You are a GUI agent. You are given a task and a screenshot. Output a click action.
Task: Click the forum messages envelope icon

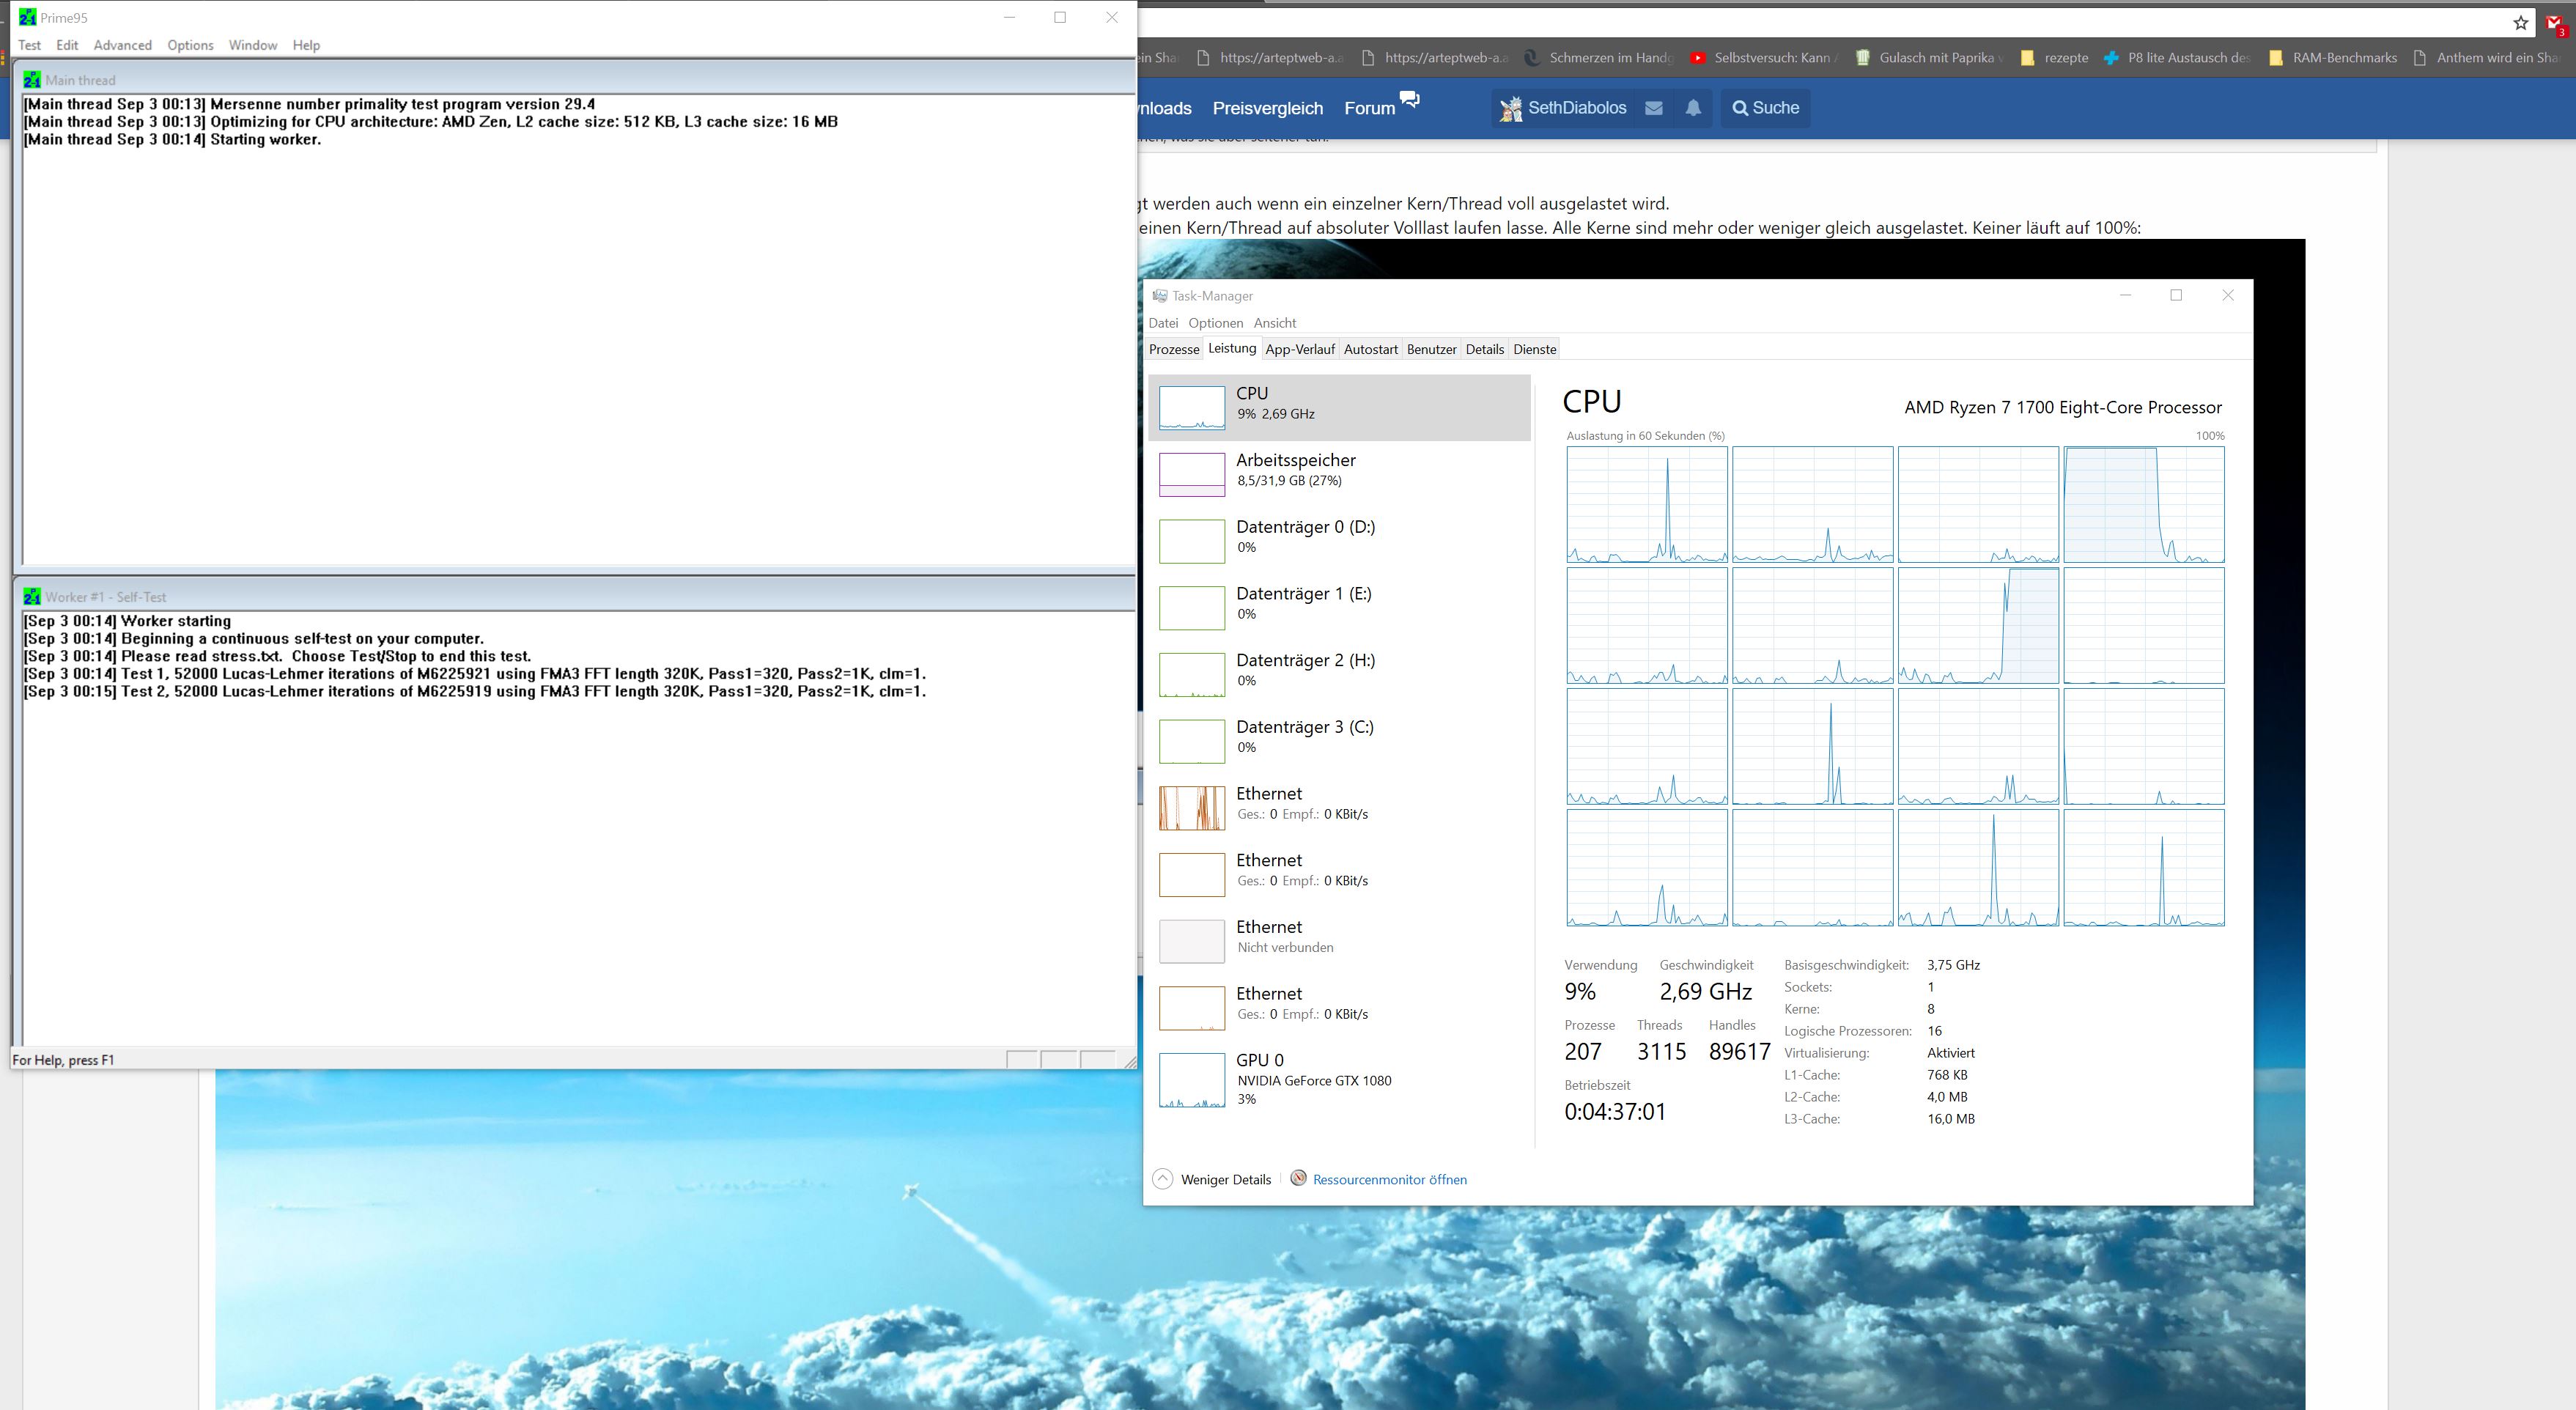click(x=1654, y=108)
